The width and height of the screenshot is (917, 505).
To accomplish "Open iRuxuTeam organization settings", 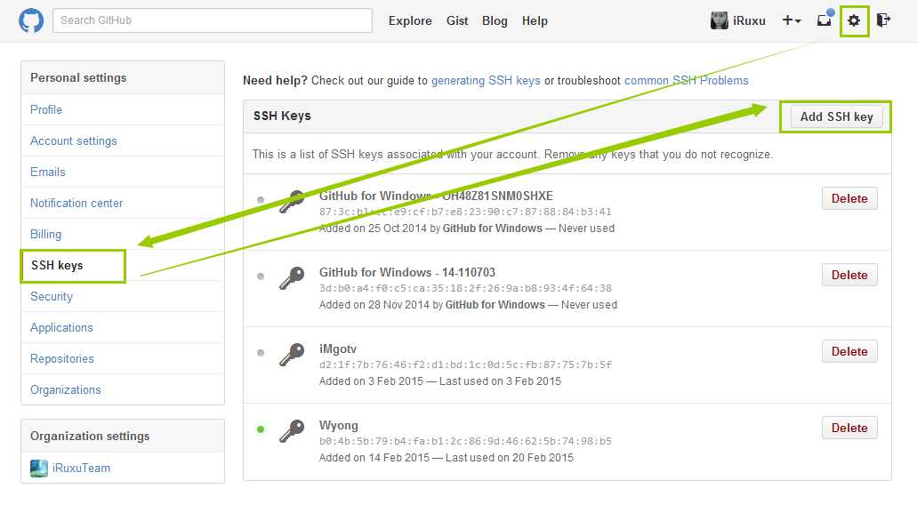I will [81, 469].
